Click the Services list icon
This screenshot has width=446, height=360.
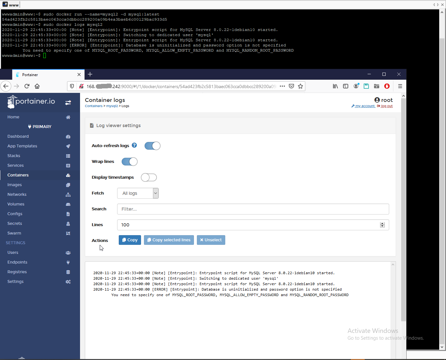[x=68, y=165]
